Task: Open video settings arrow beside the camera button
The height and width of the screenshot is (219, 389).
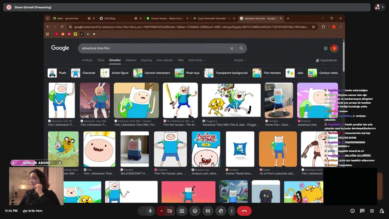Action: click(x=161, y=211)
